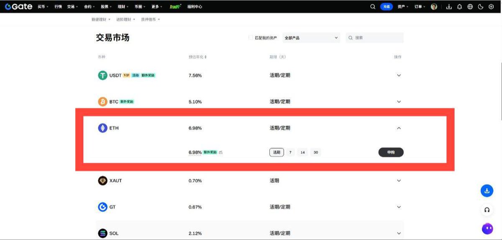Click the SOL coin icon
This screenshot has width=502, height=240.
point(102,233)
